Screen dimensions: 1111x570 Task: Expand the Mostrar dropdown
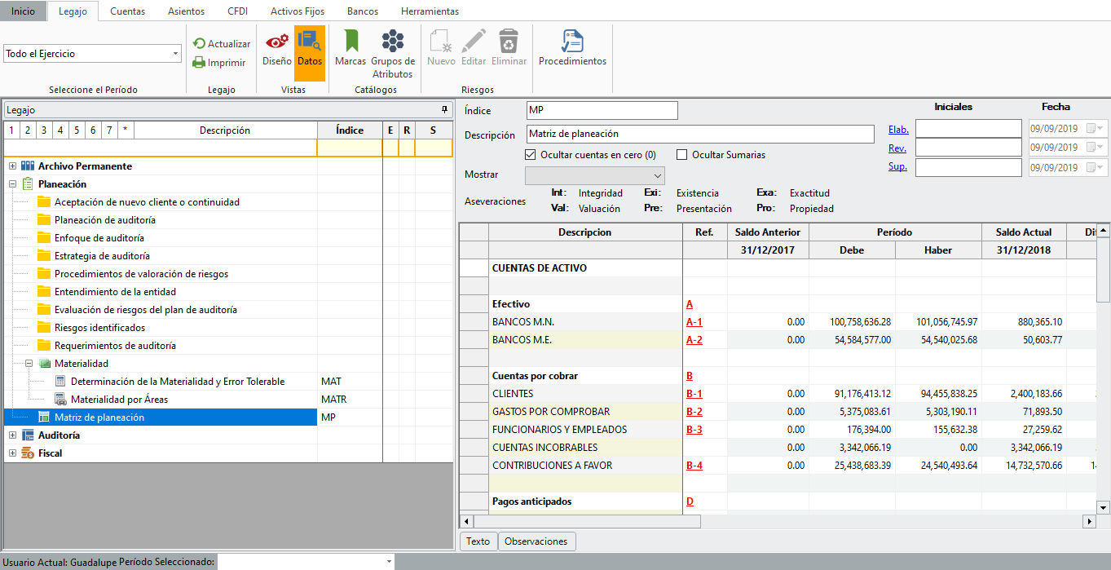pos(657,175)
